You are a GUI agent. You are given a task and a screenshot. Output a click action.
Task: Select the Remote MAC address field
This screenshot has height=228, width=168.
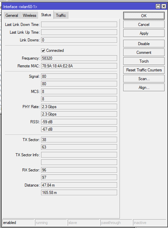point(79,66)
